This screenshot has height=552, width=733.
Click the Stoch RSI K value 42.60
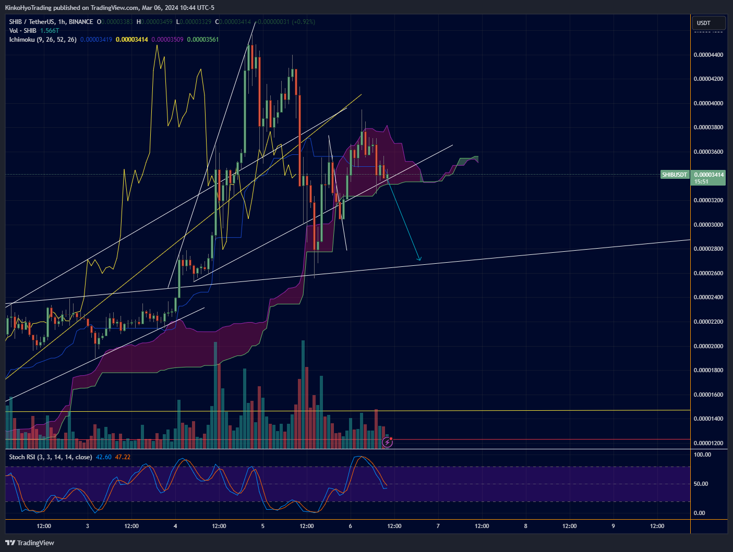click(104, 457)
